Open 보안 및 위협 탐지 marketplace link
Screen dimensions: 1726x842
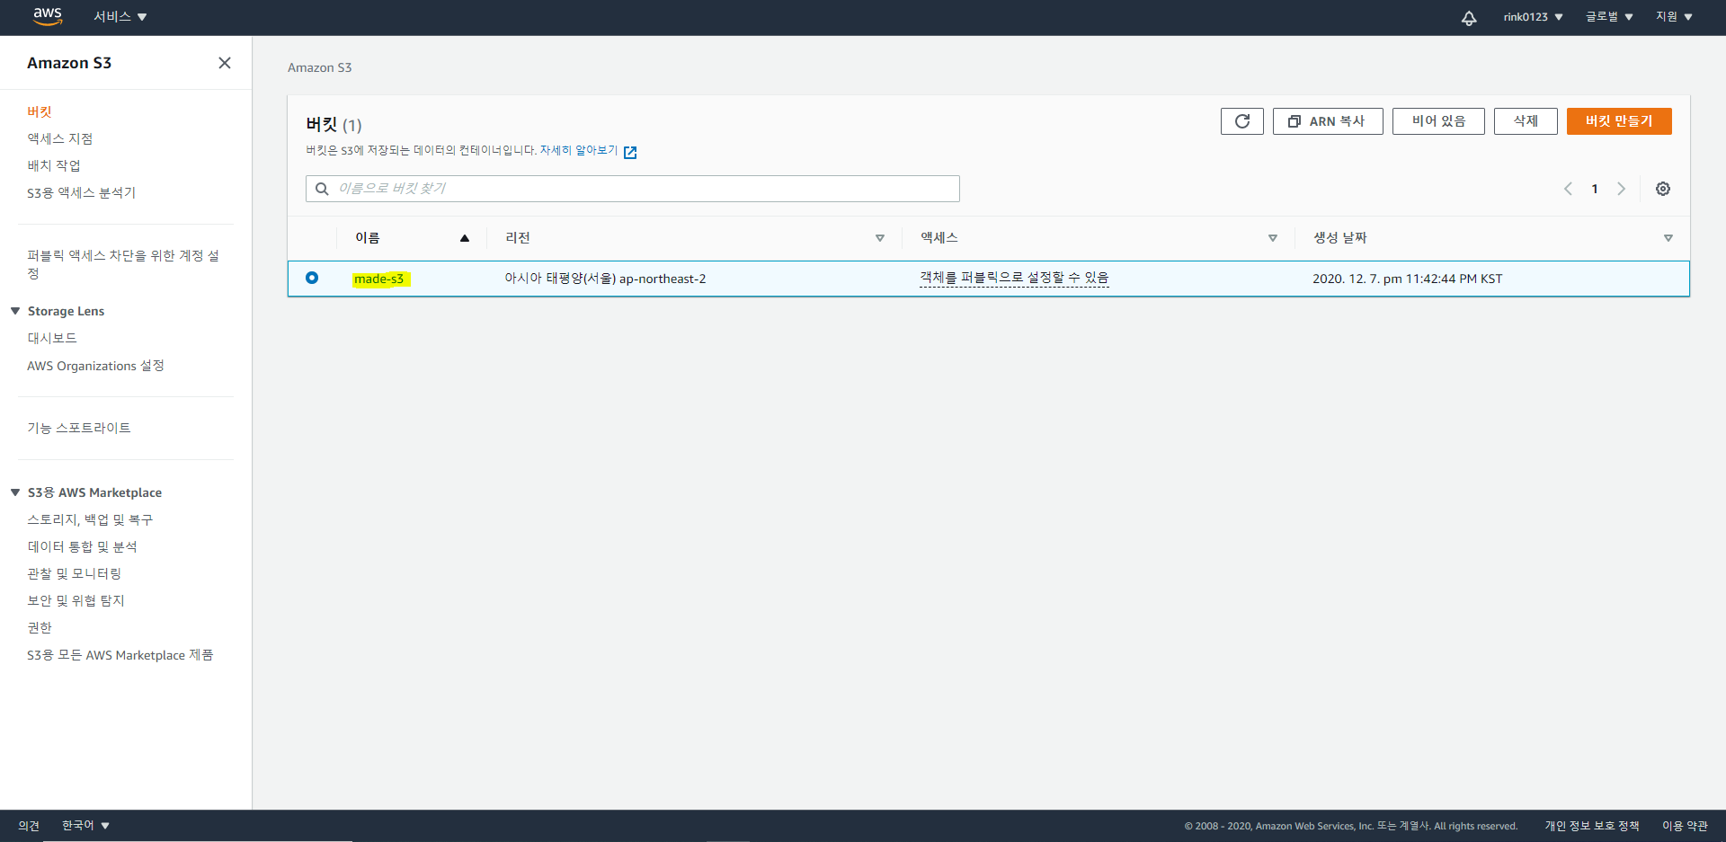[x=76, y=600]
